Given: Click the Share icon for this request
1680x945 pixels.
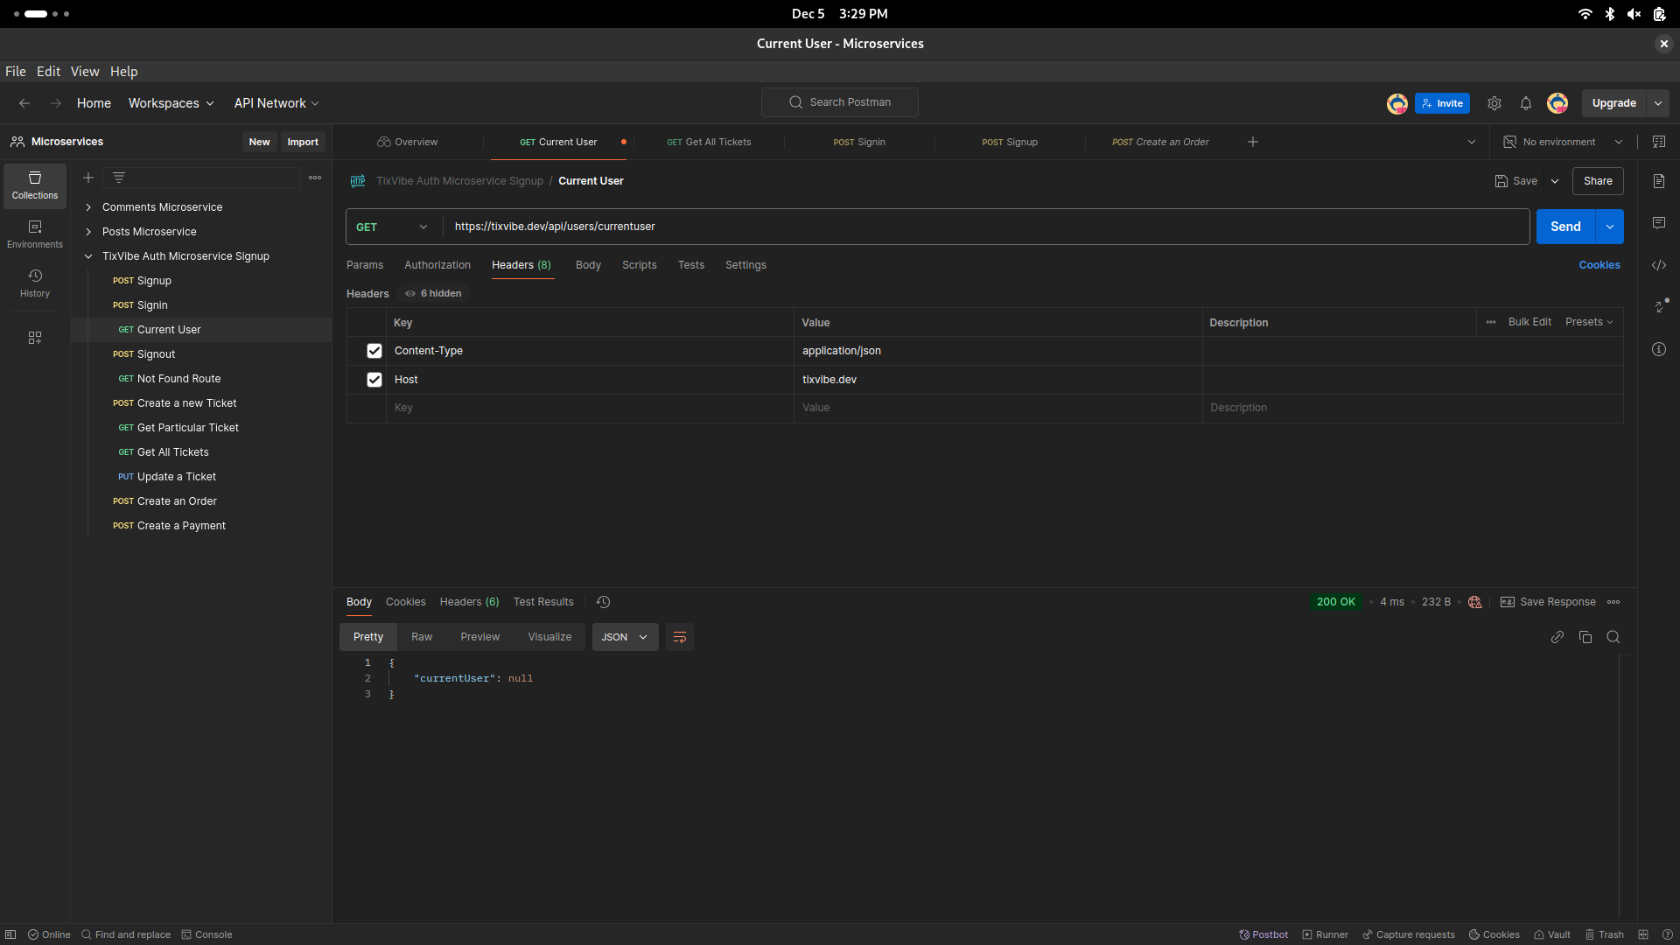Looking at the screenshot, I should (x=1598, y=180).
